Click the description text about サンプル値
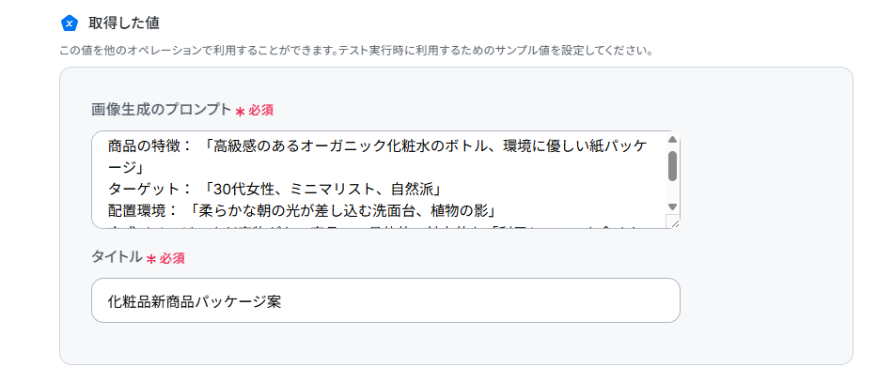Image resolution: width=893 pixels, height=382 pixels. (x=356, y=51)
